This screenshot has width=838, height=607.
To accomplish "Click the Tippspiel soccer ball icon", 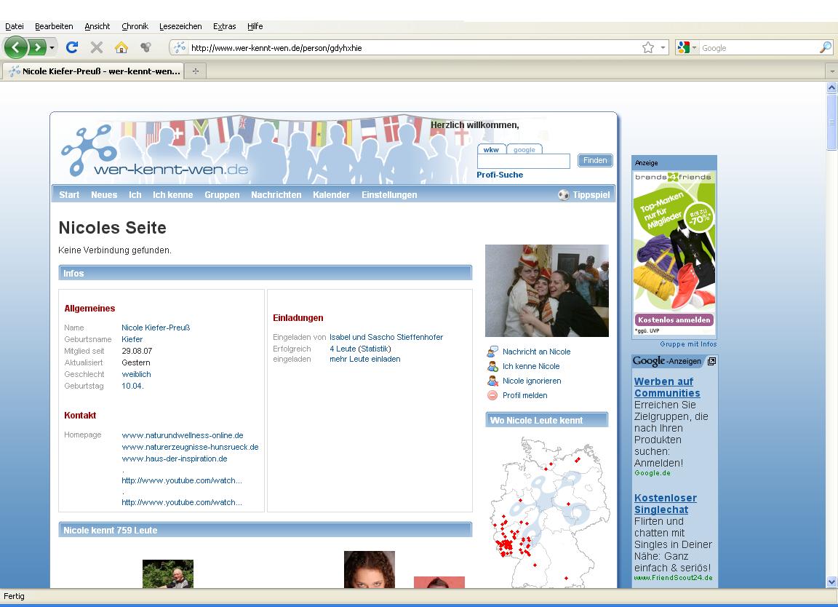I will 564,195.
